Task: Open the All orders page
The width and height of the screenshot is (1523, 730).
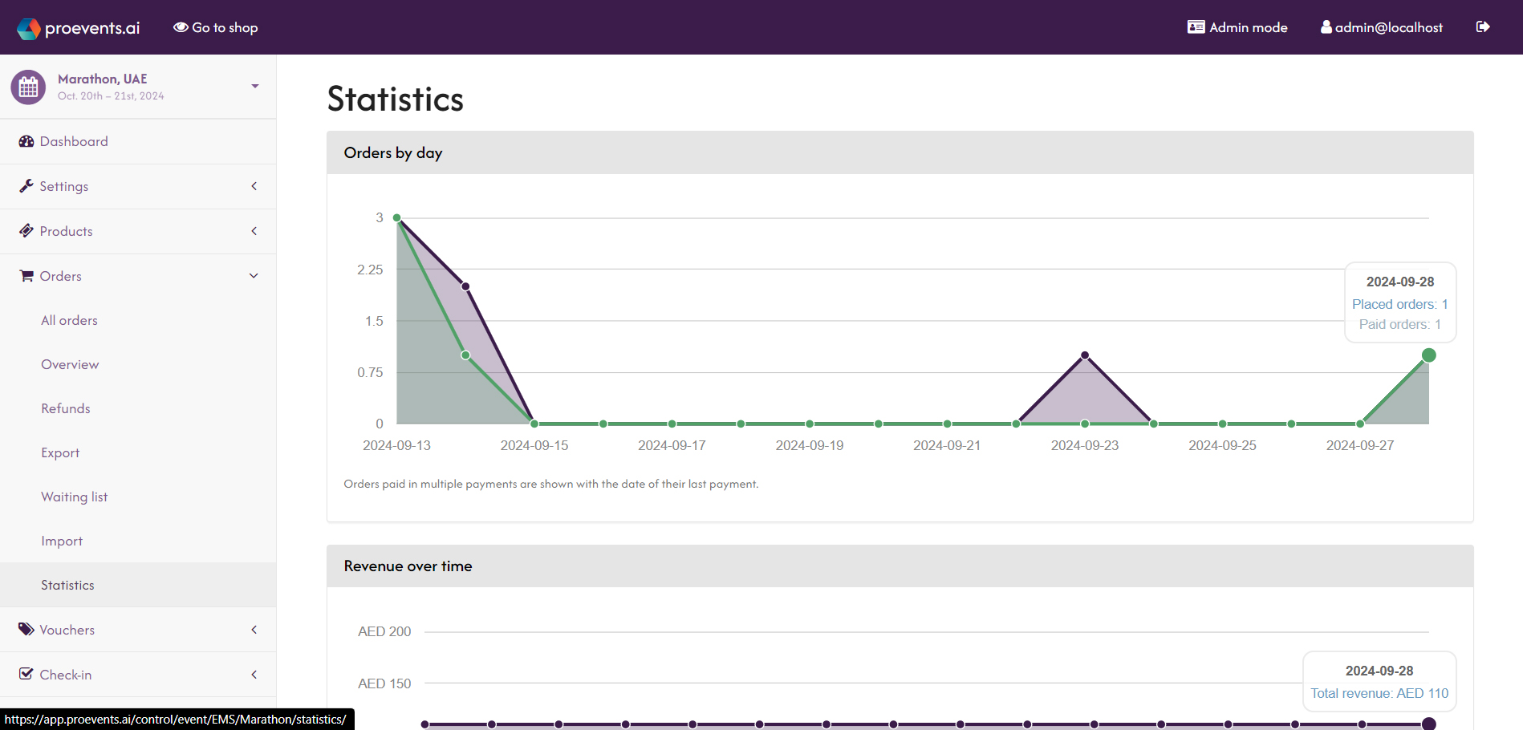Action: [69, 319]
